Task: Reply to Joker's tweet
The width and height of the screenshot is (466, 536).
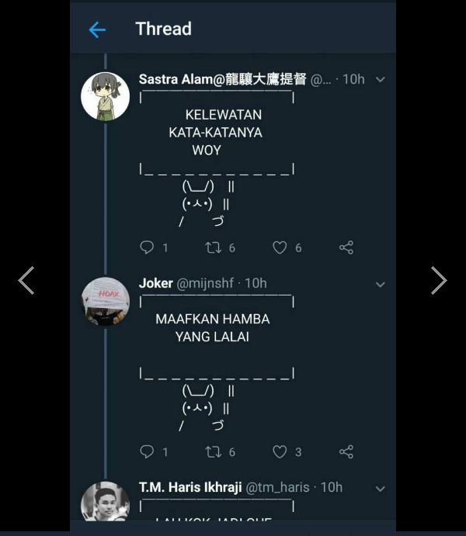Action: pyautogui.click(x=147, y=451)
